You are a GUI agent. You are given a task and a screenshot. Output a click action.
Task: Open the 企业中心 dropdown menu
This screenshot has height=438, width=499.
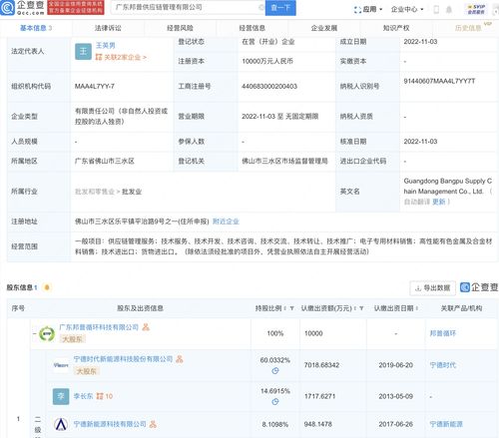tap(407, 10)
